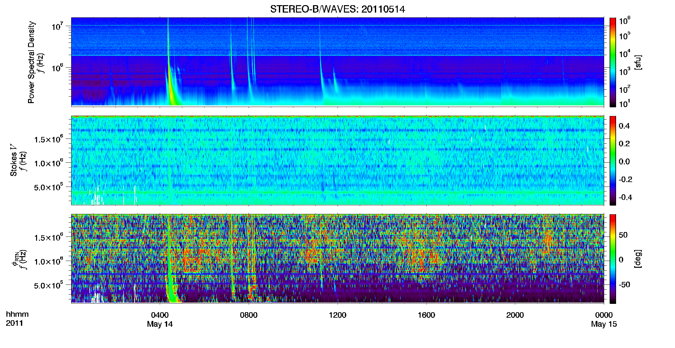Click the 2000 time tick label
Image resolution: width=675 pixels, height=348 pixels.
[515, 315]
